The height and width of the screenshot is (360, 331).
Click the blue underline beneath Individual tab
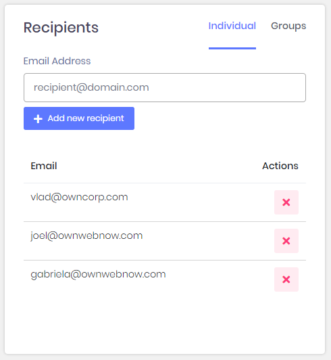coord(232,48)
